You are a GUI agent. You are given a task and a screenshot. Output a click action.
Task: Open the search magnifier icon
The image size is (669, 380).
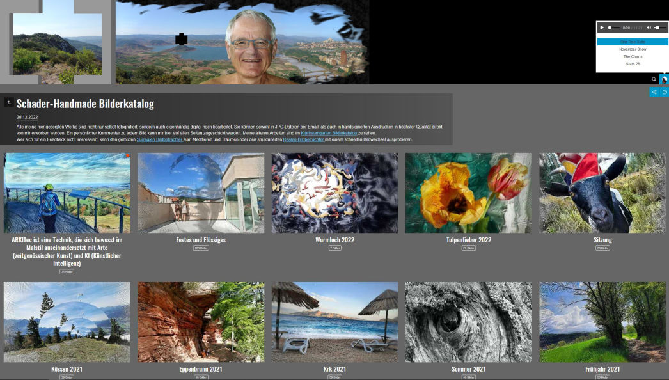point(654,79)
